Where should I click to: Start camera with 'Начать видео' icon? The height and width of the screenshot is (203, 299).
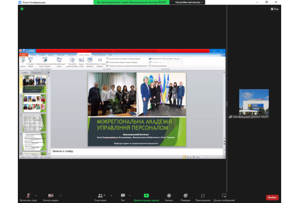(x=50, y=195)
